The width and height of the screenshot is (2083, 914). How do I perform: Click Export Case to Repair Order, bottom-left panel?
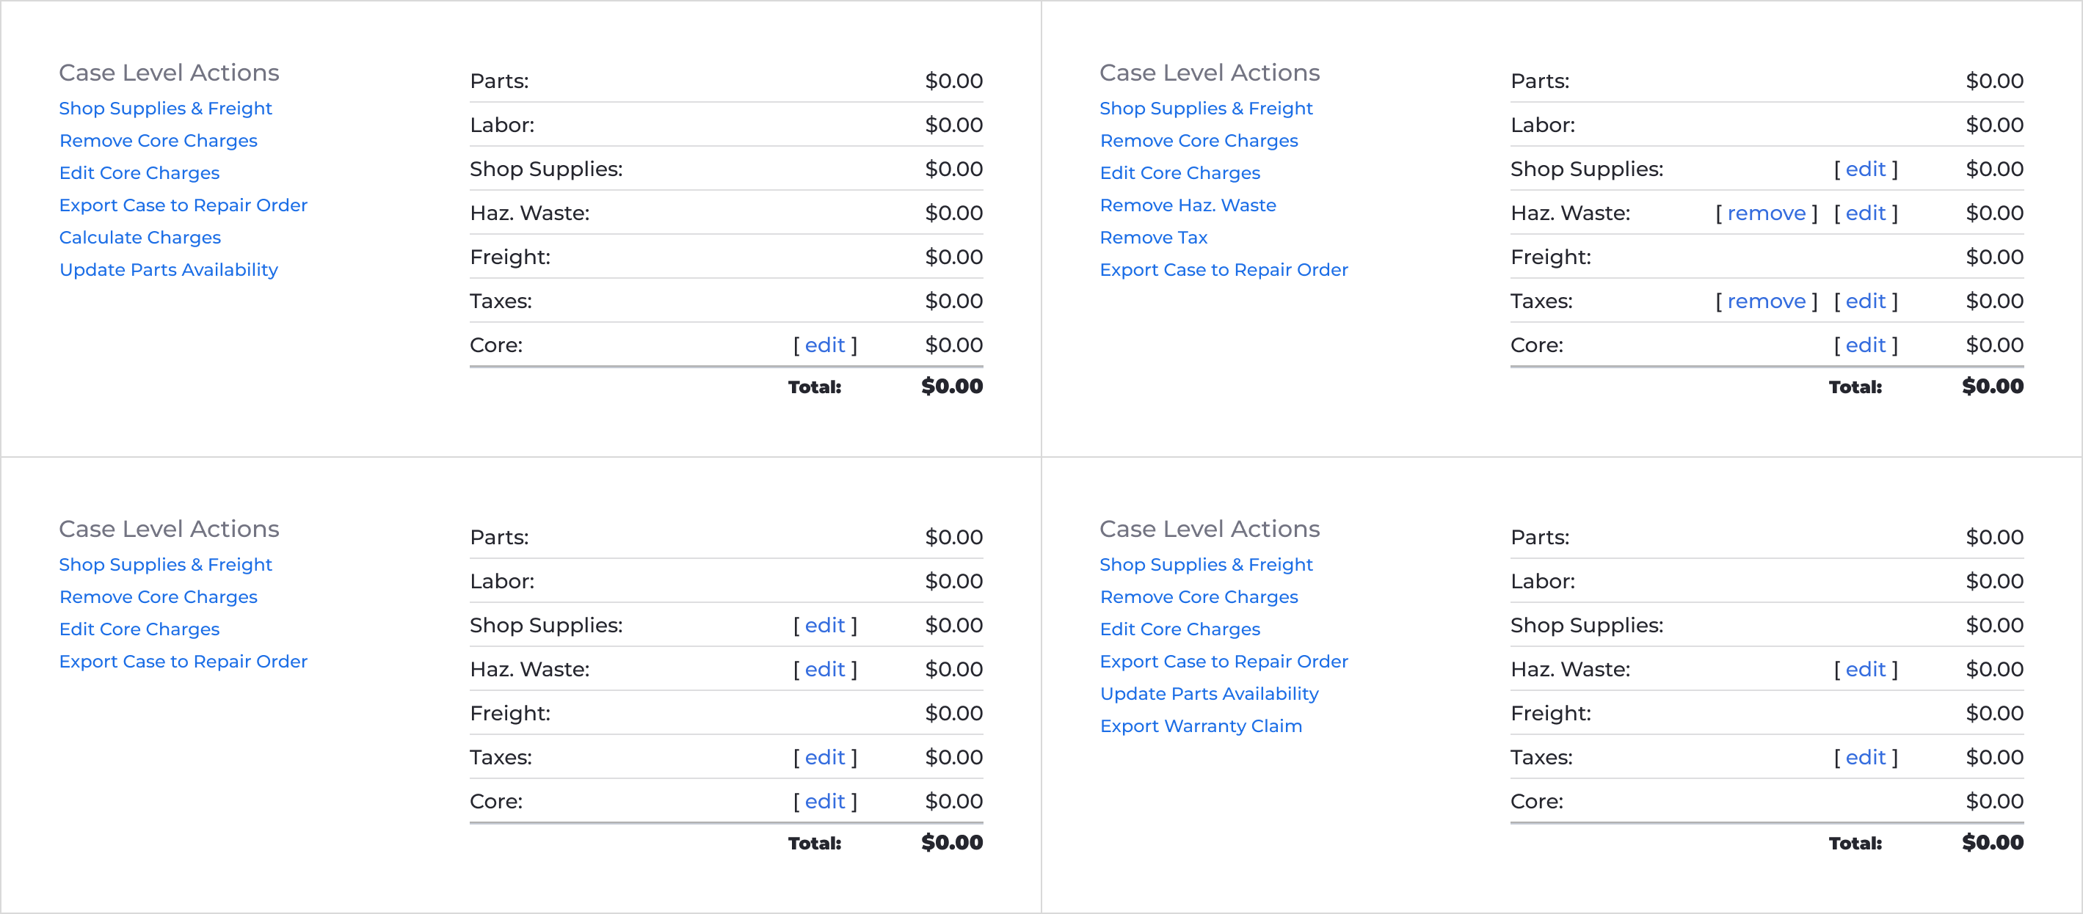coord(183,662)
